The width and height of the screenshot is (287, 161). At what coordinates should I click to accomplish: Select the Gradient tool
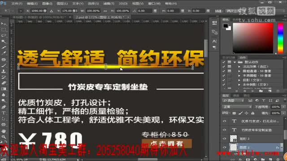[x=4, y=89]
